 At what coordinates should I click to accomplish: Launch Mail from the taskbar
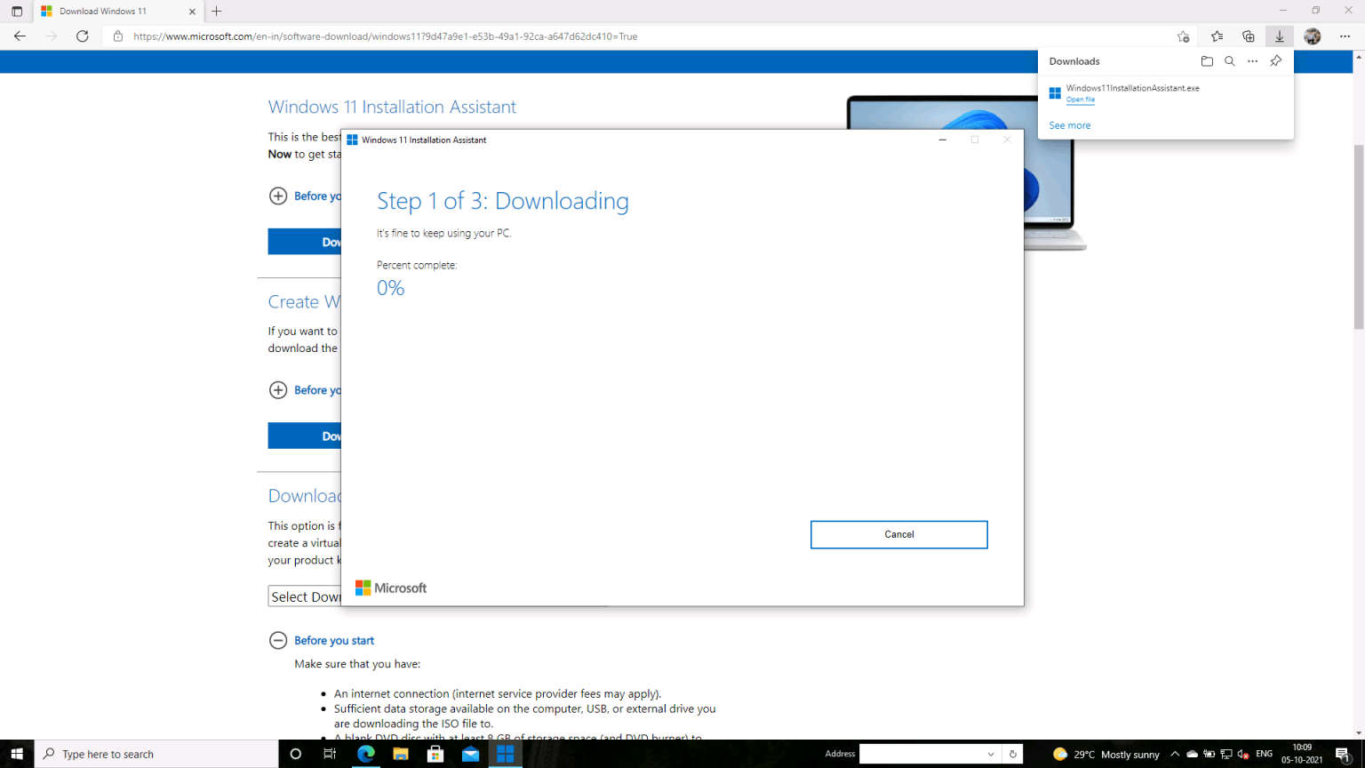(x=469, y=754)
